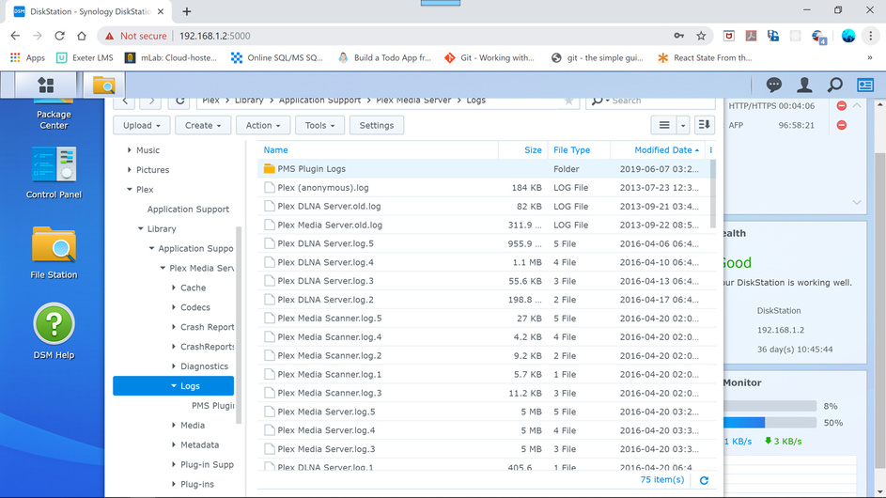Screen dimensions: 886x498
Task: Open Action dropdown menu
Action: click(263, 125)
